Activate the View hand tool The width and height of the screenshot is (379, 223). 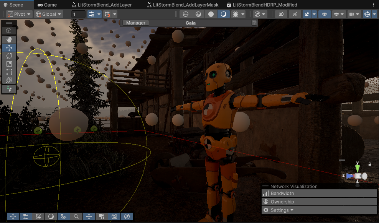pyautogui.click(x=9, y=39)
